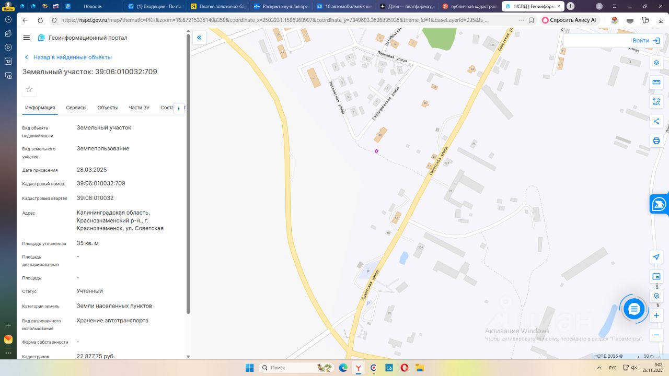This screenshot has width=669, height=376.
Task: Open a new browser tab
Action: (x=570, y=6)
